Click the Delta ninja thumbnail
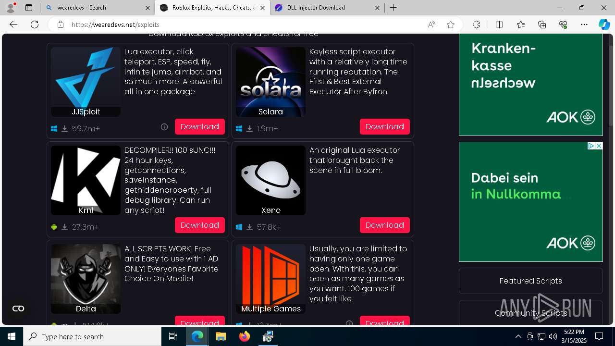 click(x=86, y=279)
